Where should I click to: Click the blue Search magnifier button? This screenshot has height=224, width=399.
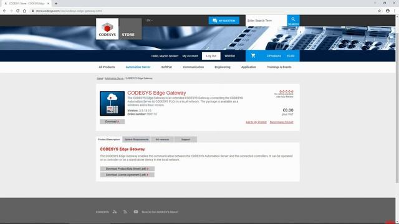click(294, 21)
